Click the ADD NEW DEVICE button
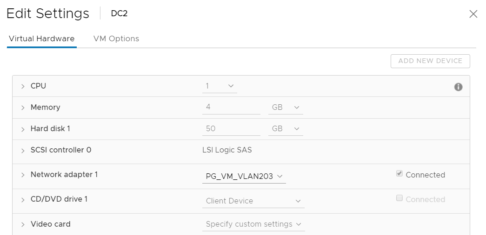The width and height of the screenshot is (486, 235). pyautogui.click(x=430, y=61)
